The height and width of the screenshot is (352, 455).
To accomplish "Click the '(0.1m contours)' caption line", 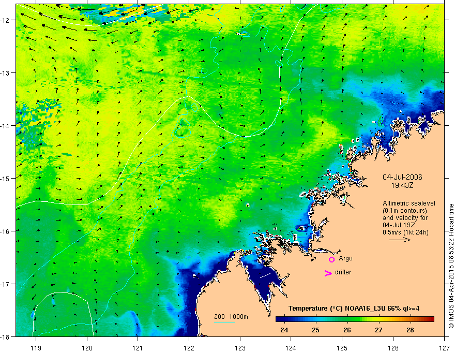I will [x=405, y=211].
